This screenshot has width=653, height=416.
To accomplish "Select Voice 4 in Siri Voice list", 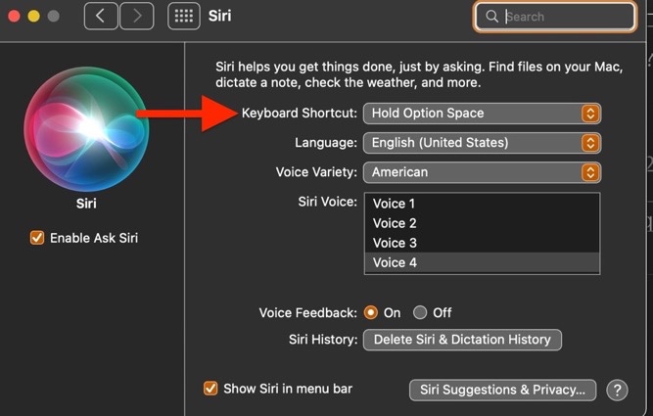I will [x=482, y=262].
